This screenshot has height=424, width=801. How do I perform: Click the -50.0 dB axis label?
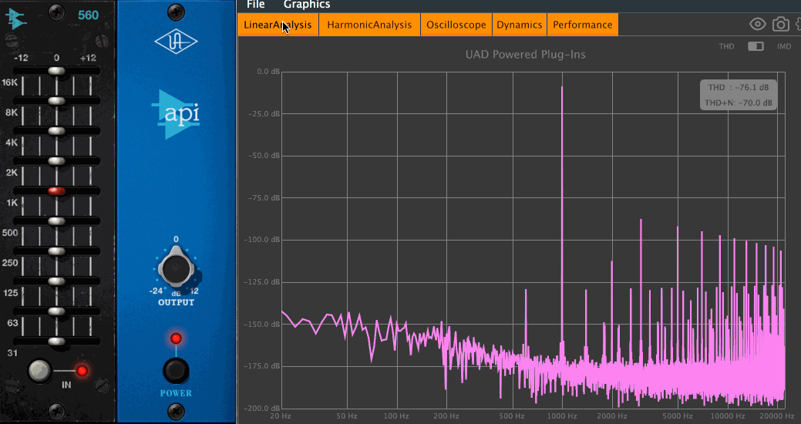[264, 155]
